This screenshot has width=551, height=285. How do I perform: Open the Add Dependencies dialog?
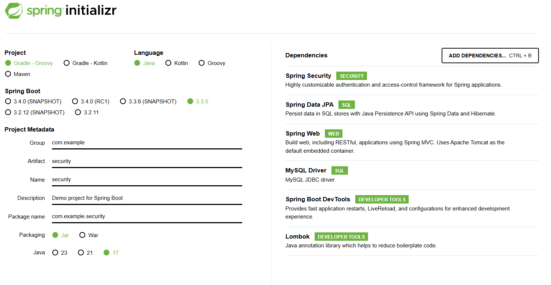coord(490,56)
